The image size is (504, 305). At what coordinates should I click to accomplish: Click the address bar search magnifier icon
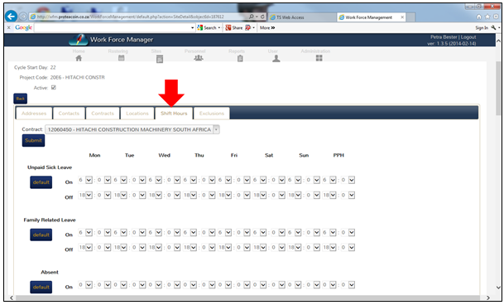coord(252,17)
